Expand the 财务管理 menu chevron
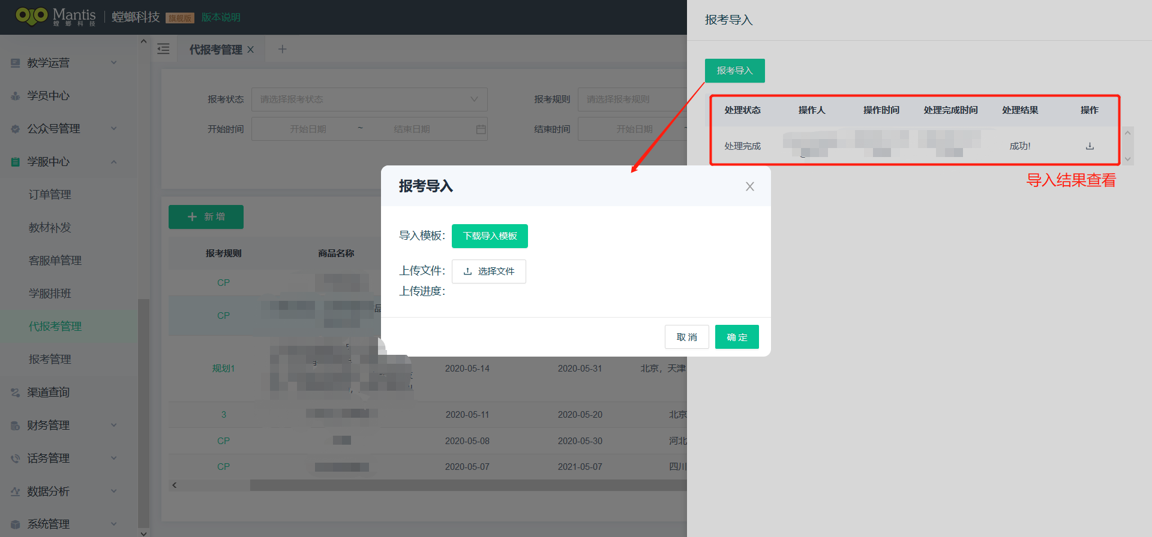This screenshot has width=1152, height=537. point(114,426)
